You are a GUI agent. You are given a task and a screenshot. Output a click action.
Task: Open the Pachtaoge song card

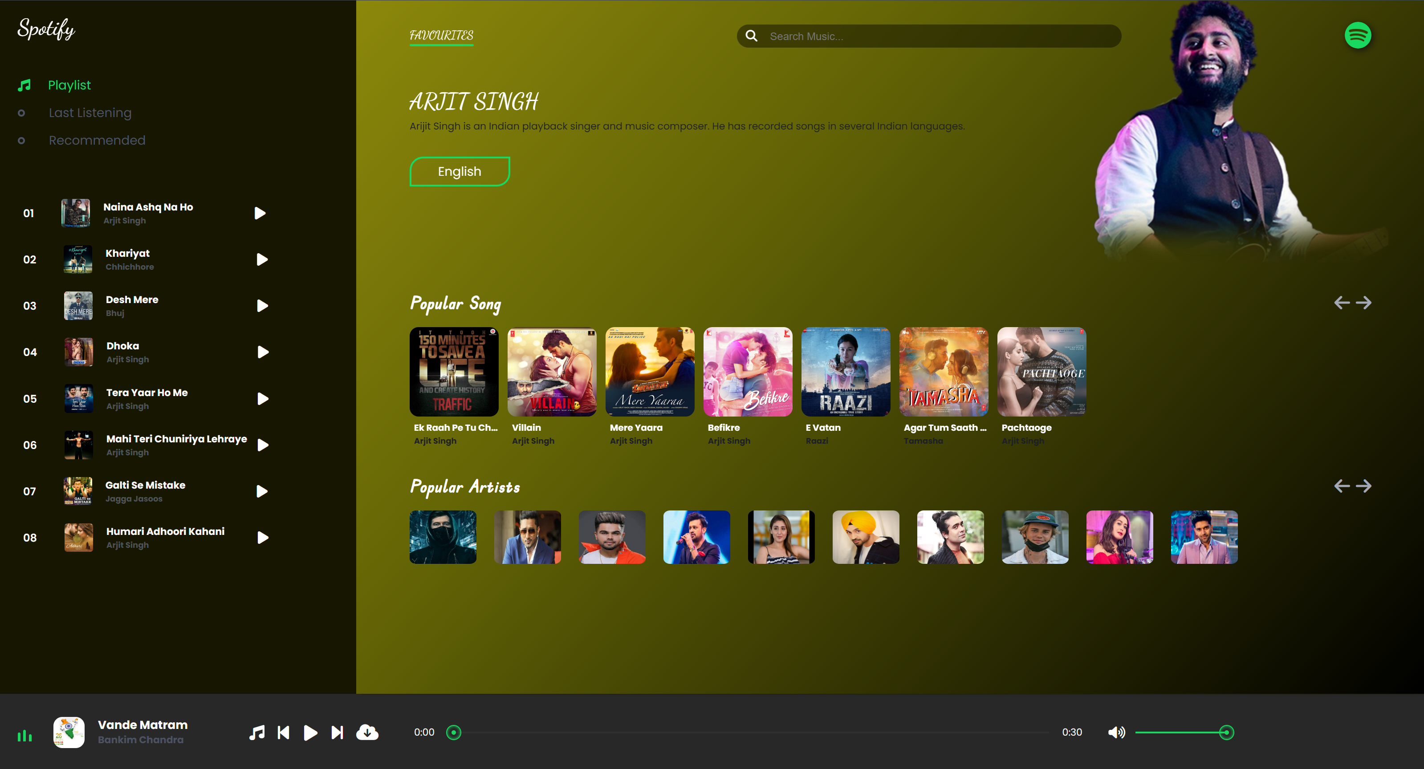click(1042, 372)
